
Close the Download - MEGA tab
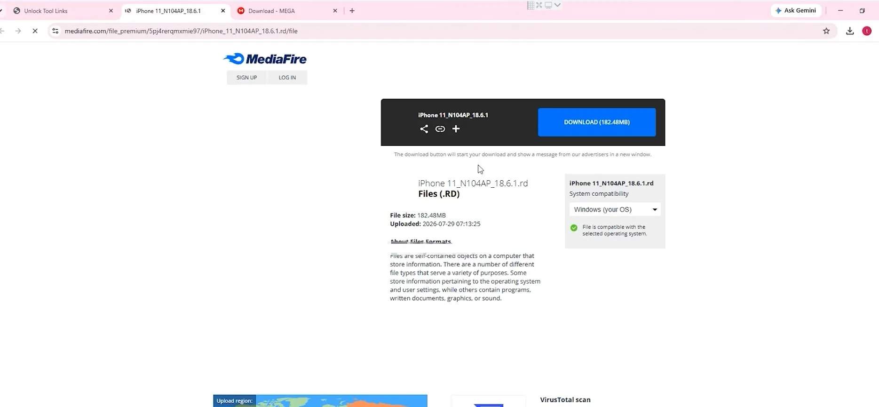(335, 11)
